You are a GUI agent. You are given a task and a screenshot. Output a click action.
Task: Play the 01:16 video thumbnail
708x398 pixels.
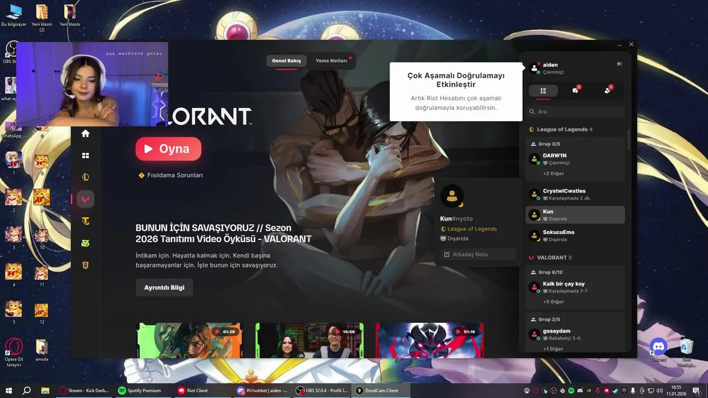coord(430,340)
